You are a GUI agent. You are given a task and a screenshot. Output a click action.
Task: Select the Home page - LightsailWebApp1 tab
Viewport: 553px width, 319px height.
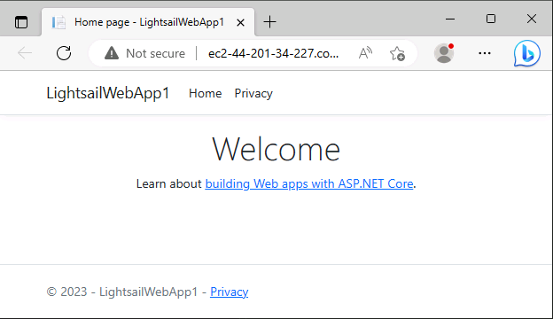[148, 22]
